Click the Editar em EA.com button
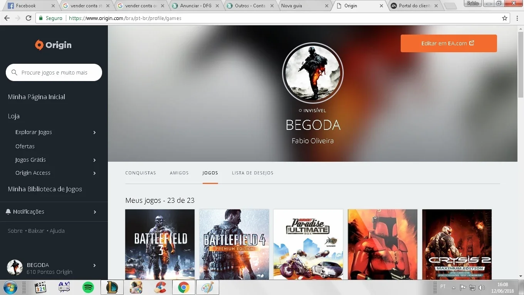Viewport: 524px width, 295px height. pyautogui.click(x=448, y=43)
